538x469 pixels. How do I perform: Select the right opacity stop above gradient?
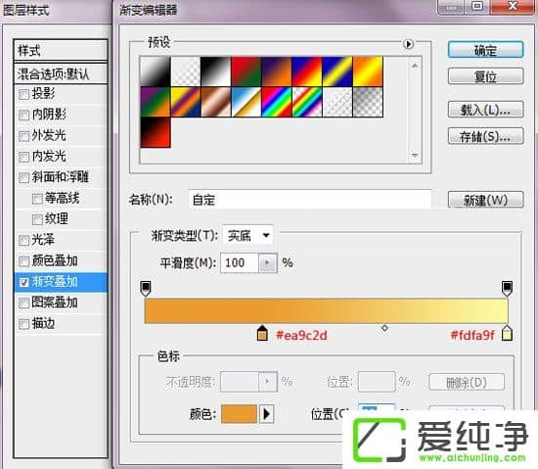[507, 289]
